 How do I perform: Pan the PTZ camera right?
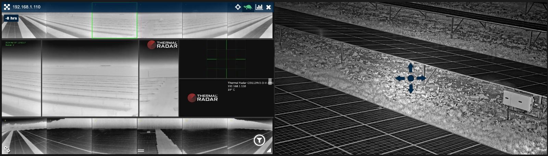tap(421, 78)
